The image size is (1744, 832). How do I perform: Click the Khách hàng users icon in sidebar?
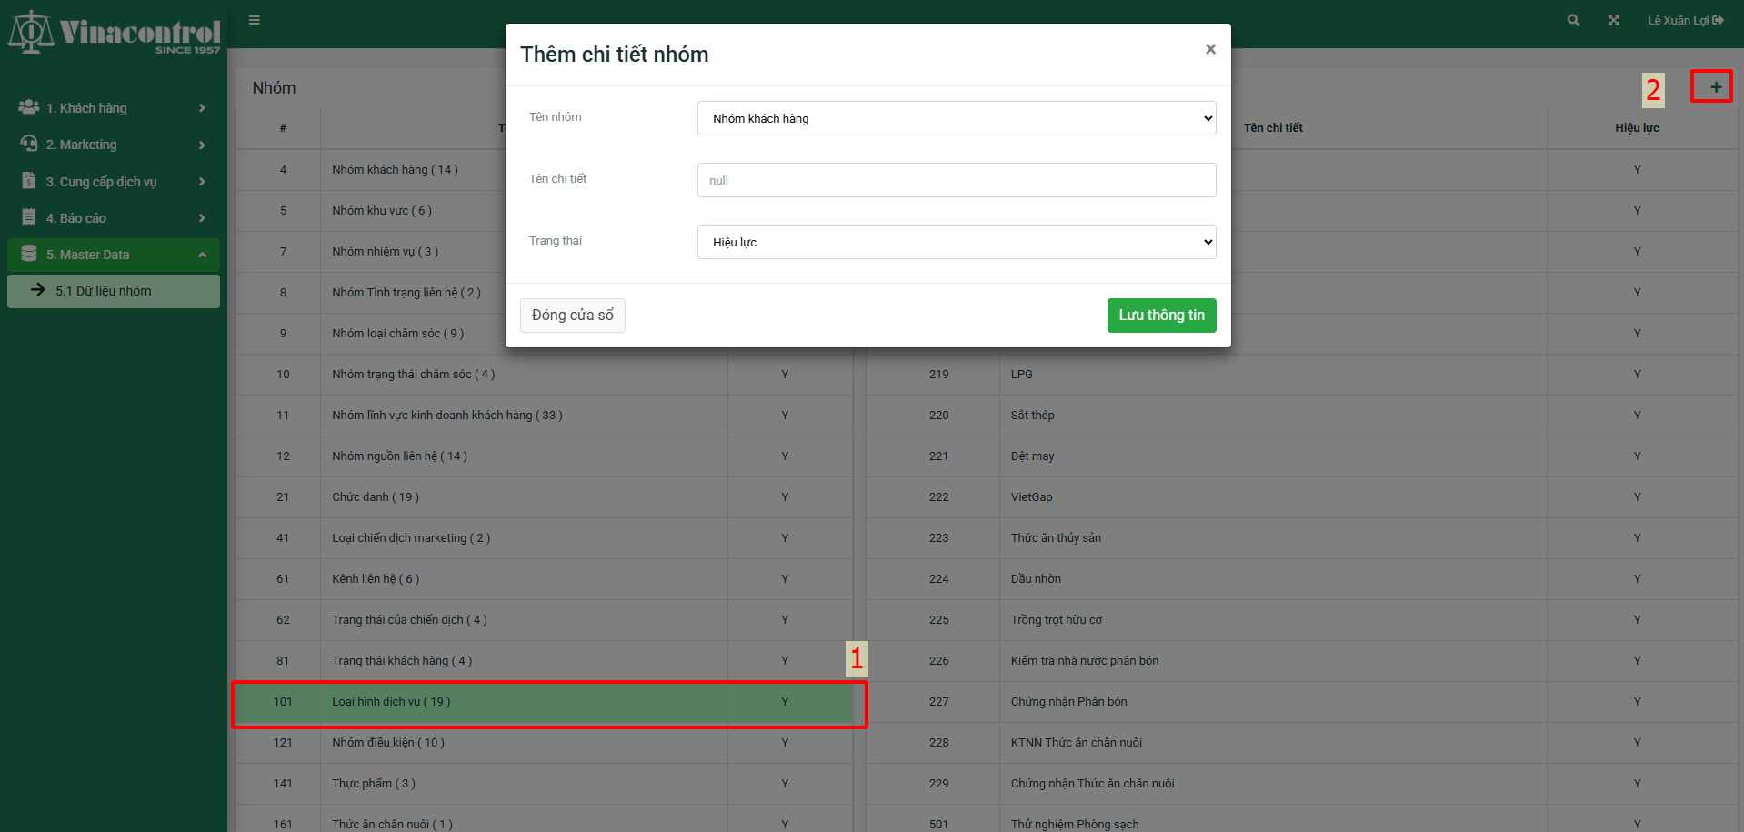tap(28, 107)
